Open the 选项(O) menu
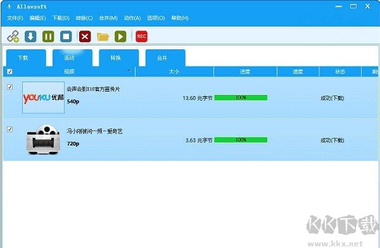 [156, 18]
